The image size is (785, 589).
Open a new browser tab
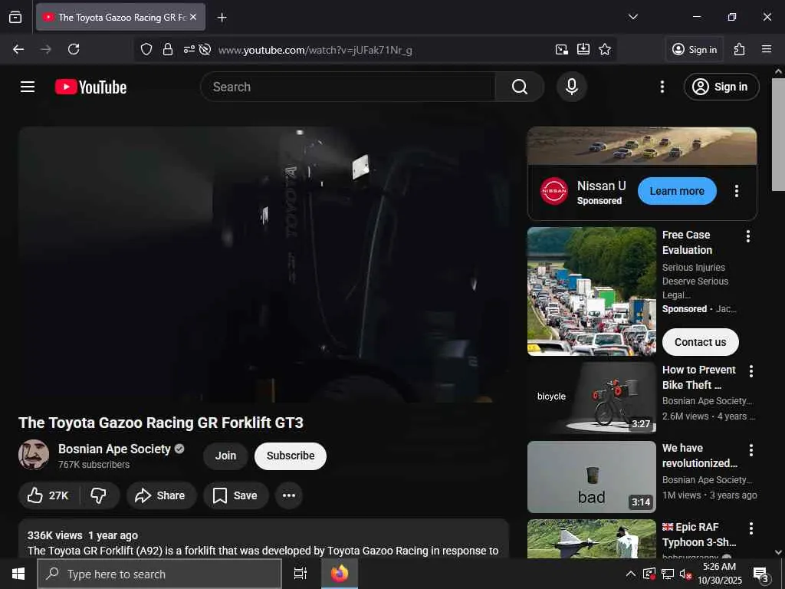coord(222,18)
